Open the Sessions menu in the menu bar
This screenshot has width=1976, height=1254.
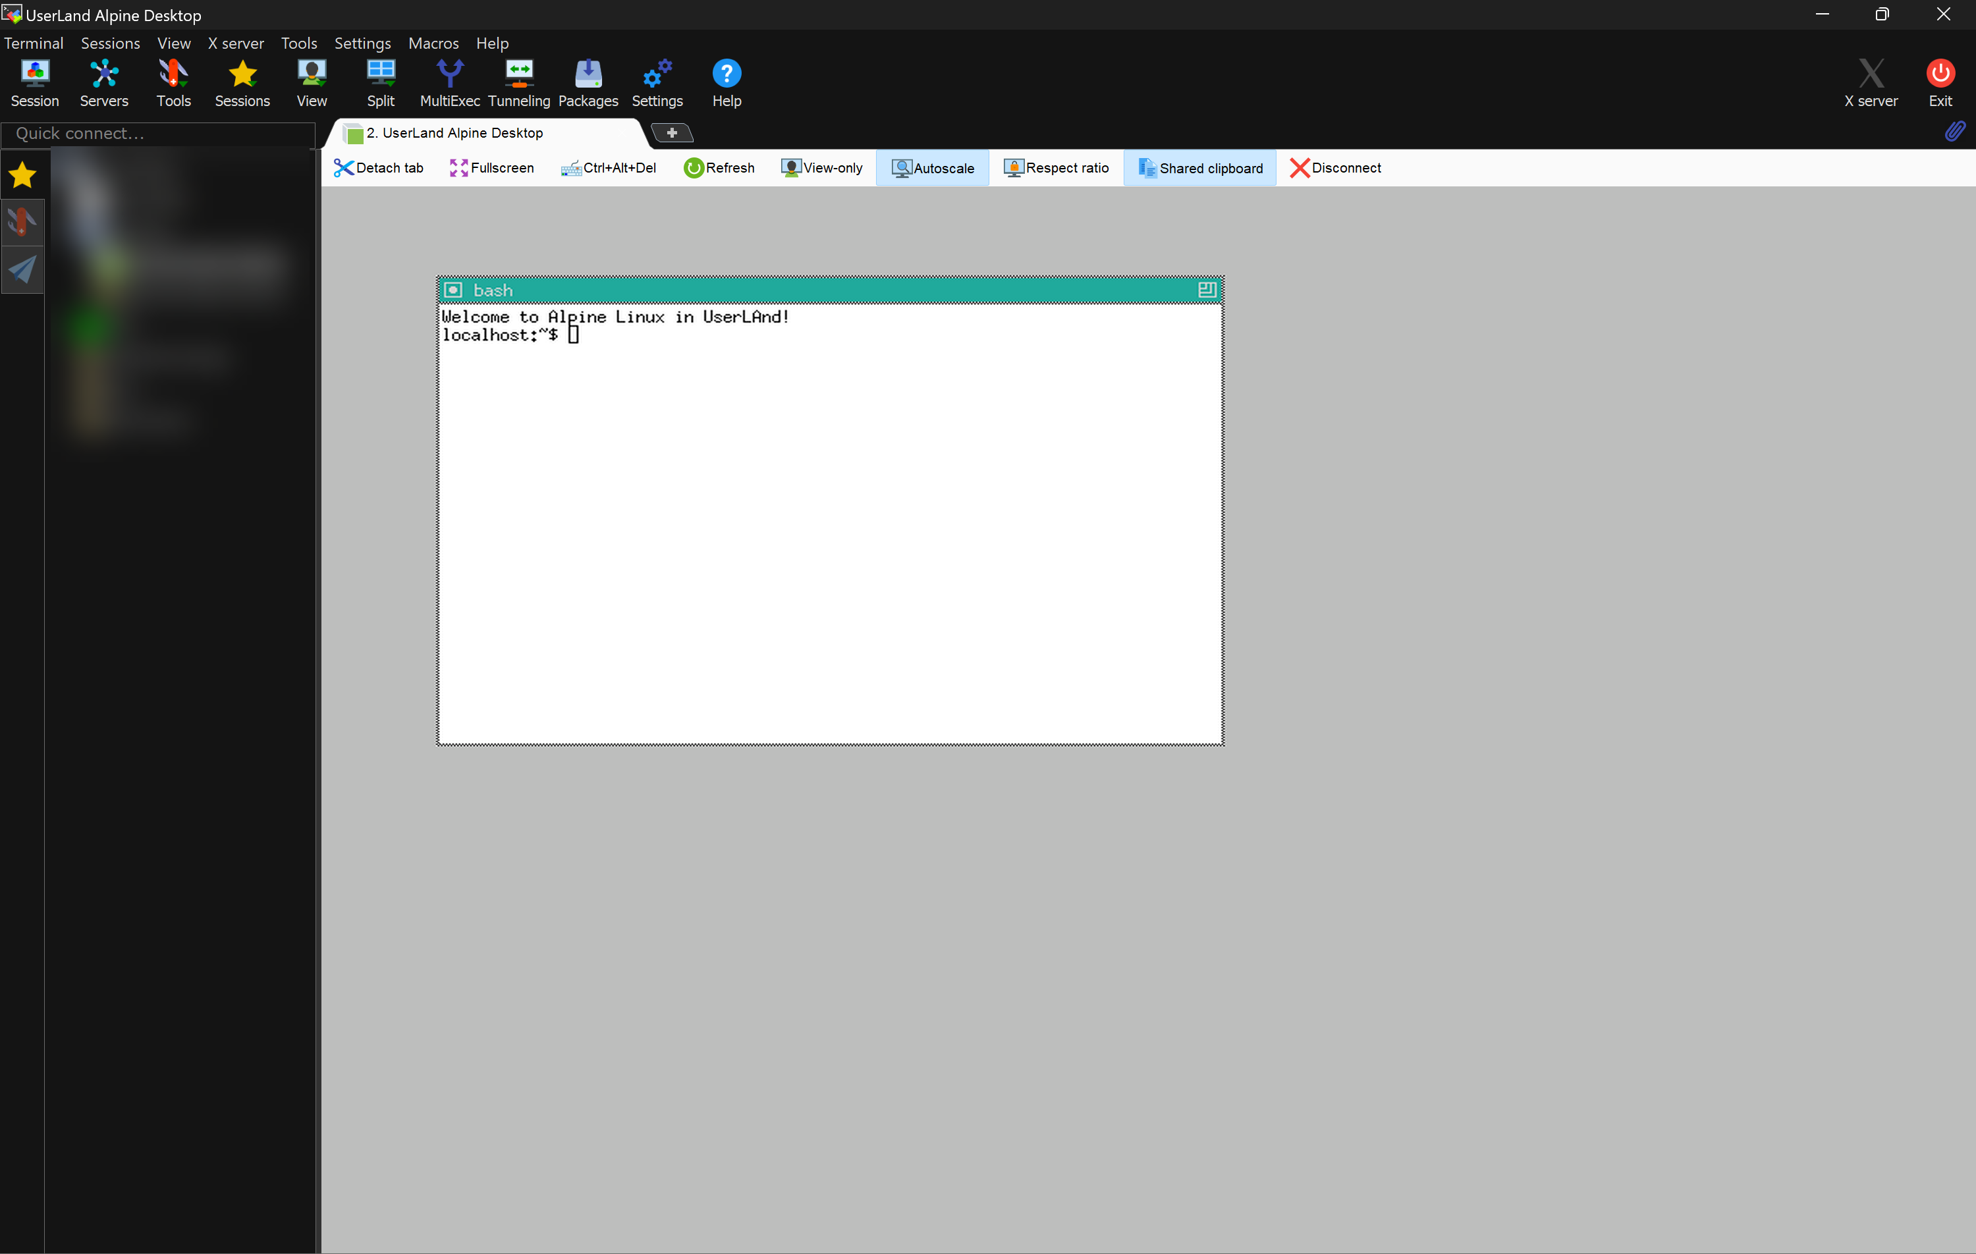pos(110,43)
